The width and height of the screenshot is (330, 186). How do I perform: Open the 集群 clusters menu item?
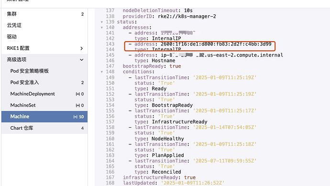pyautogui.click(x=44, y=14)
